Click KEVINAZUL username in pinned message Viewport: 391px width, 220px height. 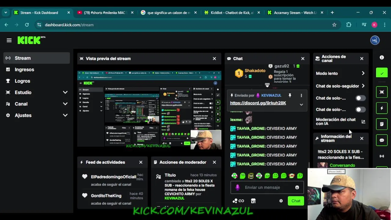click(271, 95)
